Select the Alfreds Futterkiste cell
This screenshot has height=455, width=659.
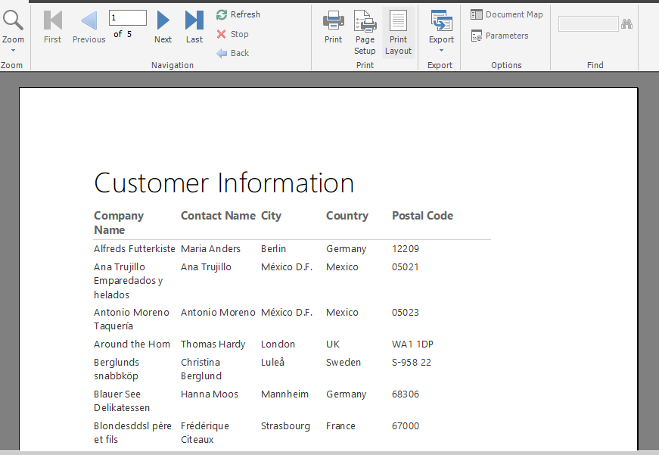coord(135,248)
